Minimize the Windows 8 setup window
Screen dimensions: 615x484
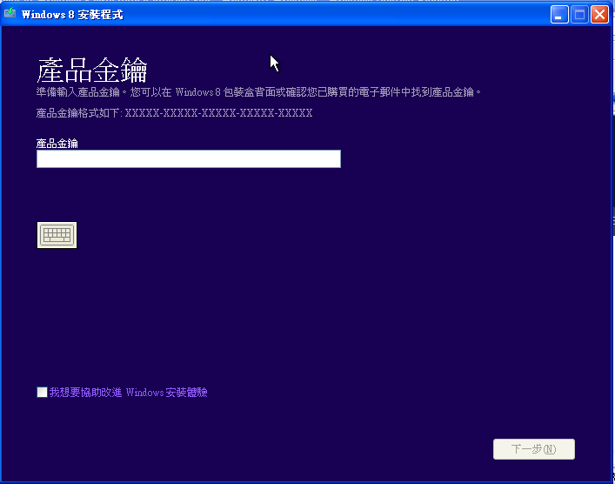(559, 15)
